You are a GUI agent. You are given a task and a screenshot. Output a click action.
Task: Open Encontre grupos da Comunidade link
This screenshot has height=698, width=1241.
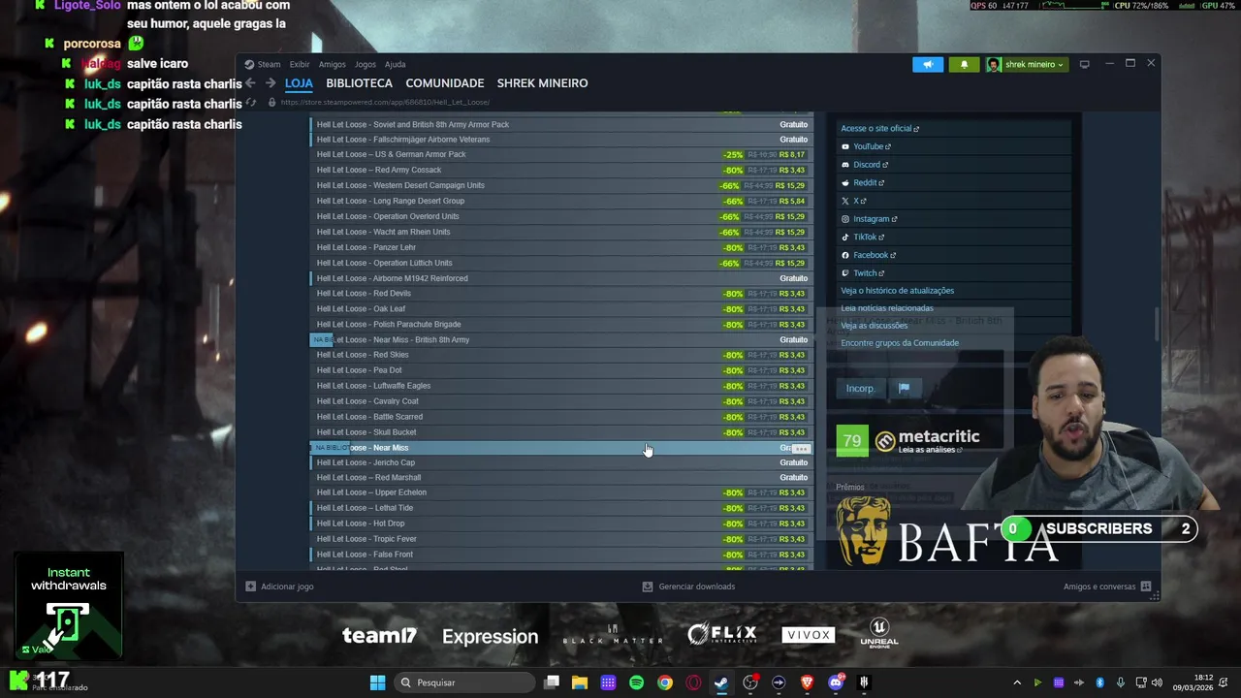(900, 343)
